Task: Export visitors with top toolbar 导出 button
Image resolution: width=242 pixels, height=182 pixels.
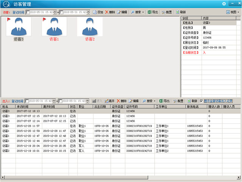Action: 153,12
